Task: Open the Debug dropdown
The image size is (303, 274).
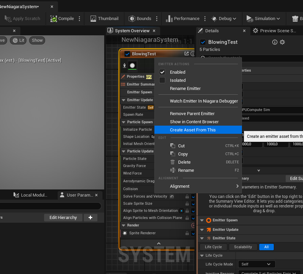Action: pos(223,19)
